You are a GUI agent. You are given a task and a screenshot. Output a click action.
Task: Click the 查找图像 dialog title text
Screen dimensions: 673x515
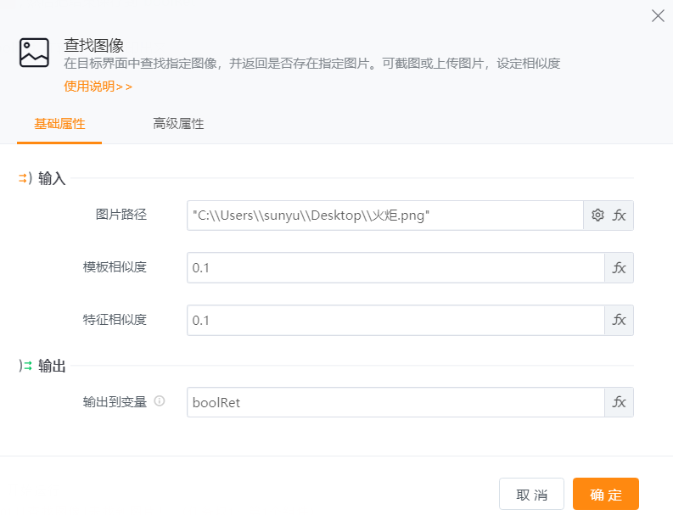point(94,45)
